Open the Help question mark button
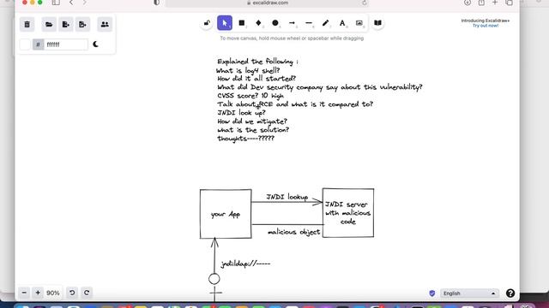Image resolution: width=549 pixels, height=308 pixels. 510,293
